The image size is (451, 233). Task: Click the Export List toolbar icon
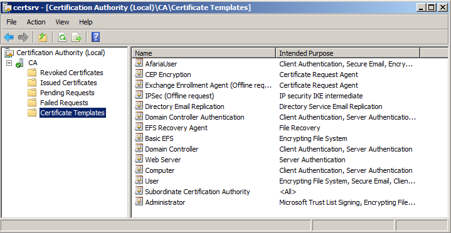click(77, 37)
